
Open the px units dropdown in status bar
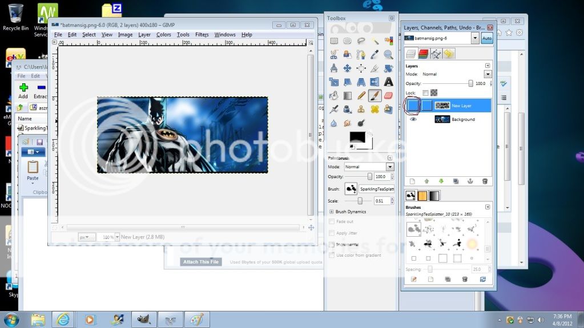[87, 237]
